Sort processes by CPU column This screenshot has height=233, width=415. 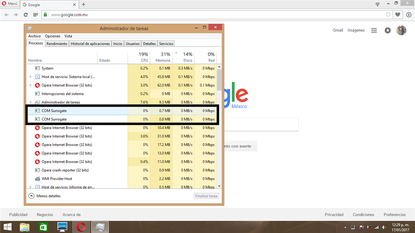tap(139, 57)
